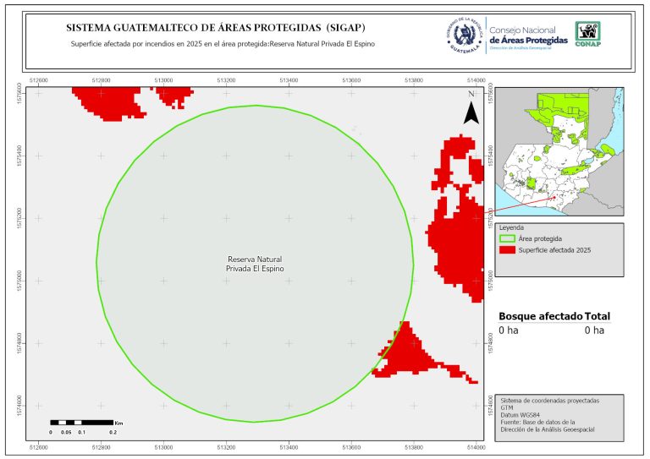Click the green CONAP logo
Viewport: 650px width, 459px height.
tap(588, 32)
